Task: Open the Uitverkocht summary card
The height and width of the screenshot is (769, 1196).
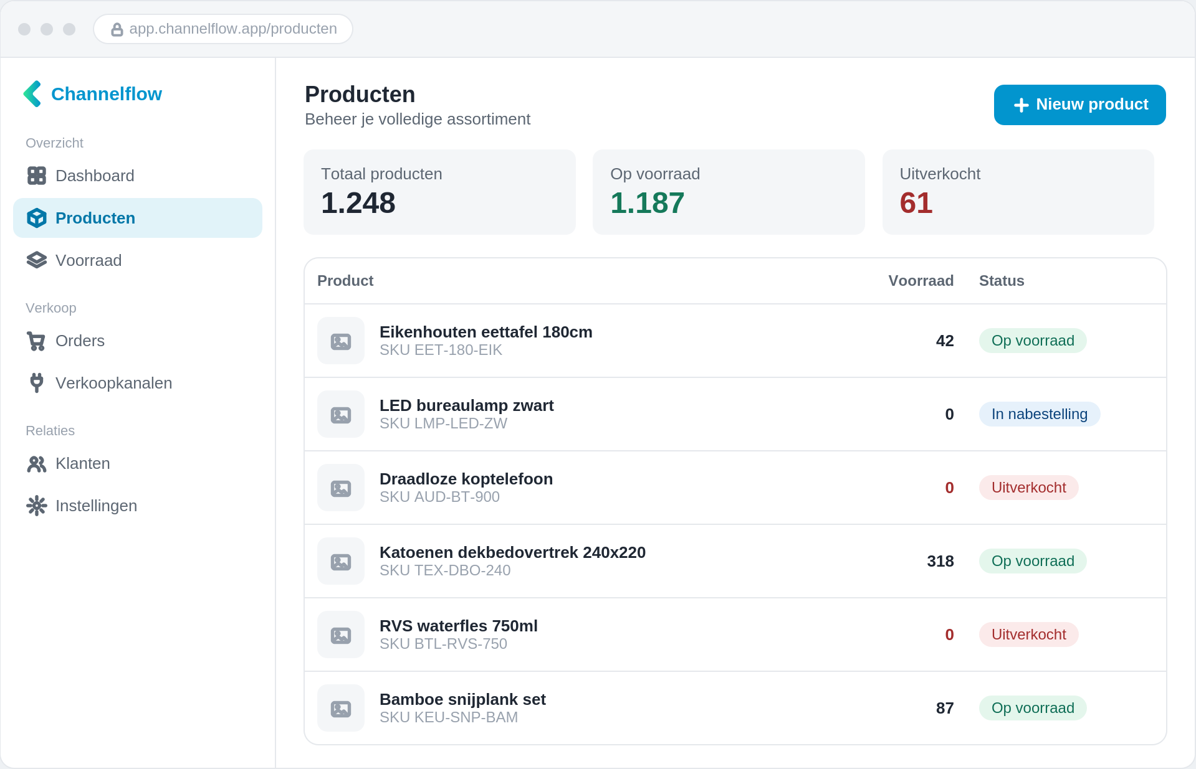Action: 1018,192
